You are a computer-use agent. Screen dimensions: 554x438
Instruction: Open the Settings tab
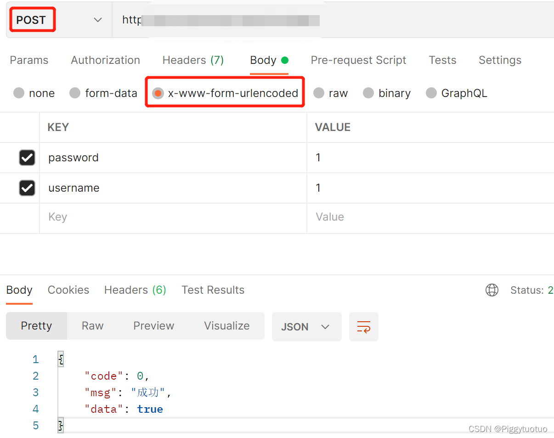click(500, 60)
